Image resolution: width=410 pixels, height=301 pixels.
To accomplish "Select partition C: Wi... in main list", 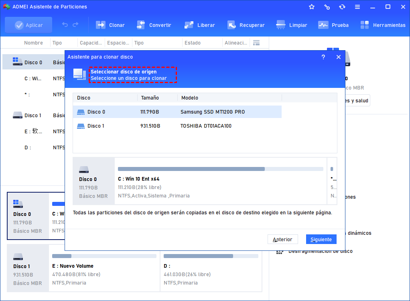I will (33, 78).
